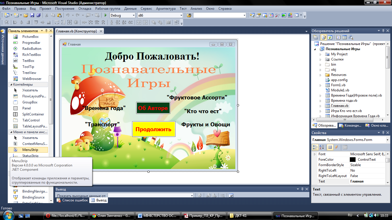This screenshot has height=220, width=392.
Task: Sort properties alphabetically in Properties panel
Action: pos(322,147)
